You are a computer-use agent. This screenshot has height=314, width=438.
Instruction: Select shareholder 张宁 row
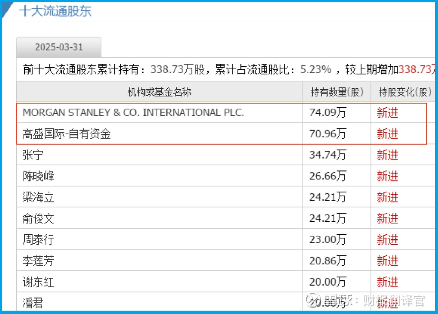click(x=33, y=155)
